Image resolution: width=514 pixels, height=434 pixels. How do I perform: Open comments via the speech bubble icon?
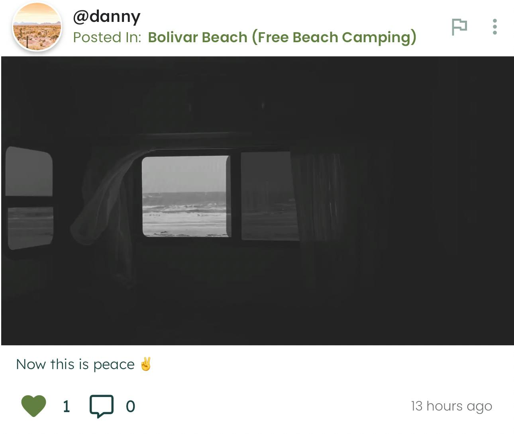tap(102, 406)
